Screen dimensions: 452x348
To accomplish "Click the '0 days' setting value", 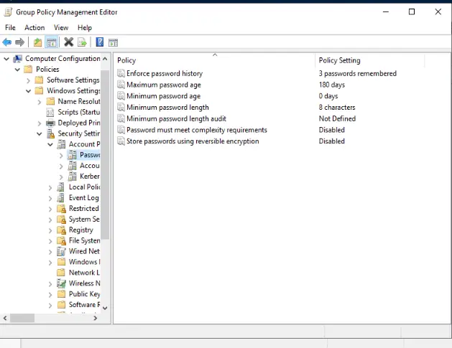I will point(328,96).
